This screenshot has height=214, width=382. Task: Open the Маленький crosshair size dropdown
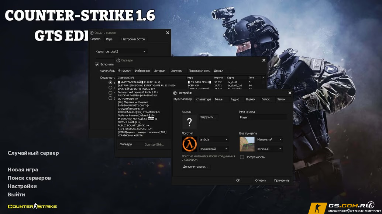pos(269,139)
